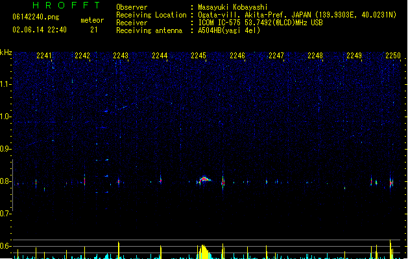Click the ICOM IC-575 receiver text
Image resolution: width=408 pixels, height=259 pixels.
click(261, 23)
